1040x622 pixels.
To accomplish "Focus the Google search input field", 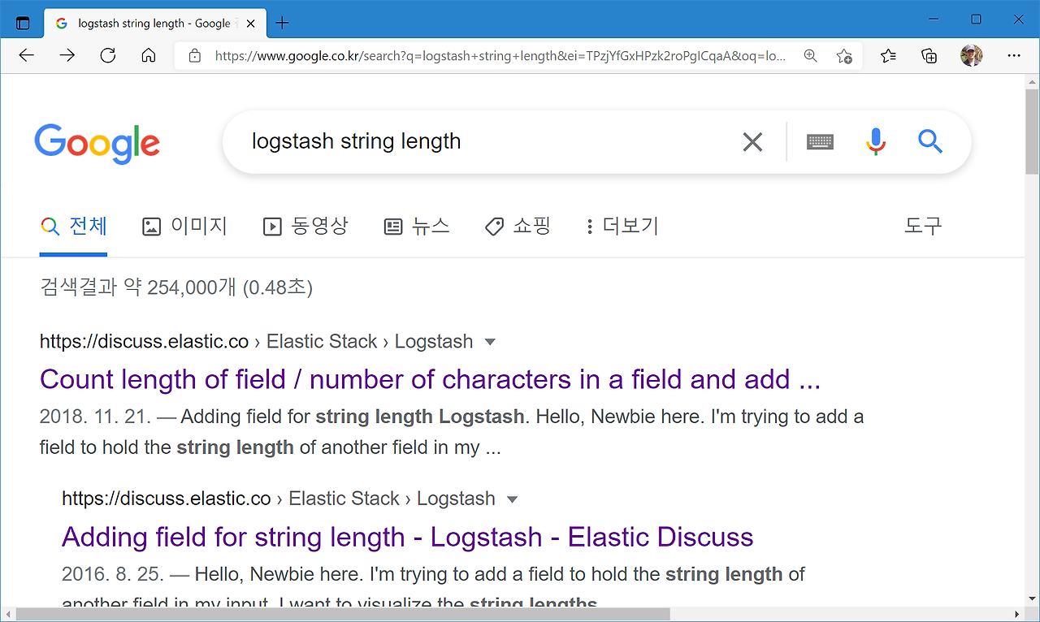I will point(487,142).
